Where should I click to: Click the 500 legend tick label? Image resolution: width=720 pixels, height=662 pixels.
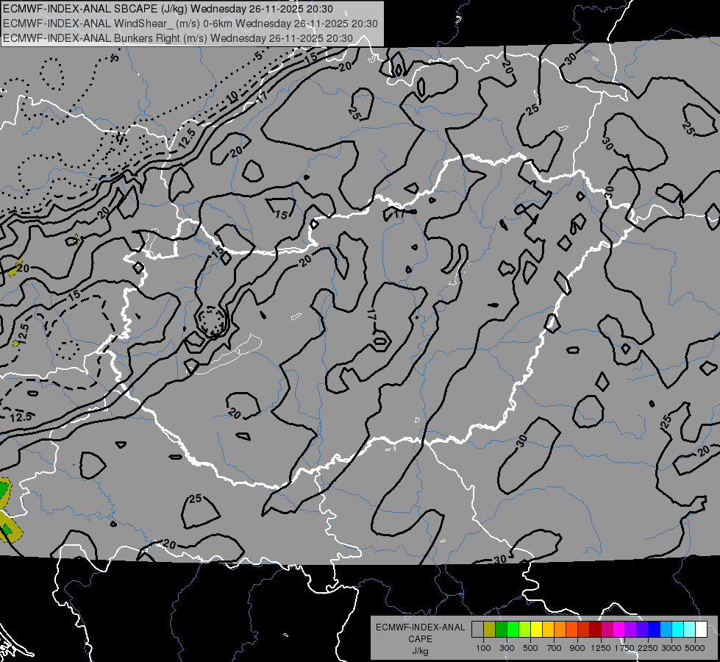point(530,648)
